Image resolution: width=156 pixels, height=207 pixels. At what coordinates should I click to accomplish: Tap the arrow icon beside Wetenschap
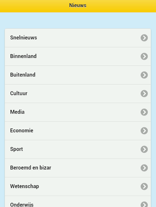[144, 186]
